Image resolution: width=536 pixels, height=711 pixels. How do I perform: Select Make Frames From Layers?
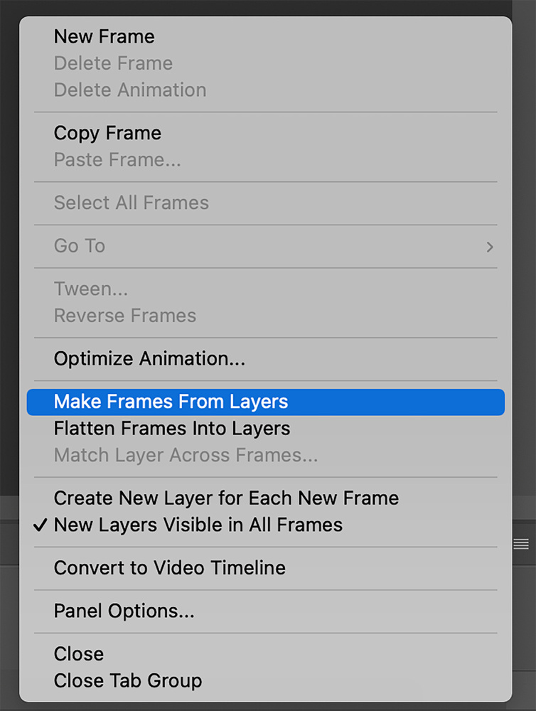[x=266, y=402]
